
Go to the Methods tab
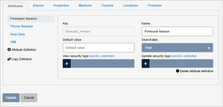click(85, 5)
